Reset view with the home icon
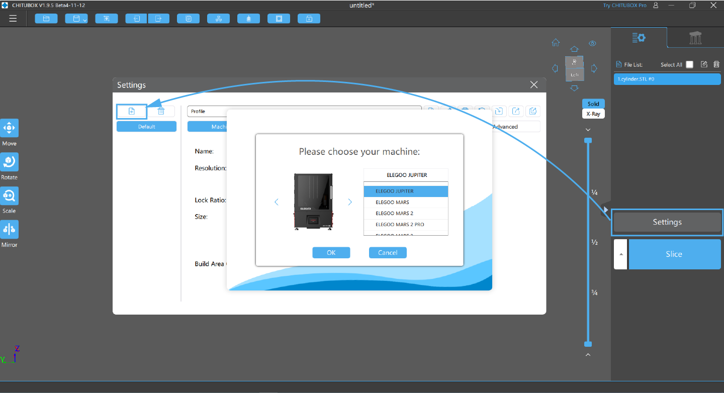The image size is (724, 393). coord(556,43)
